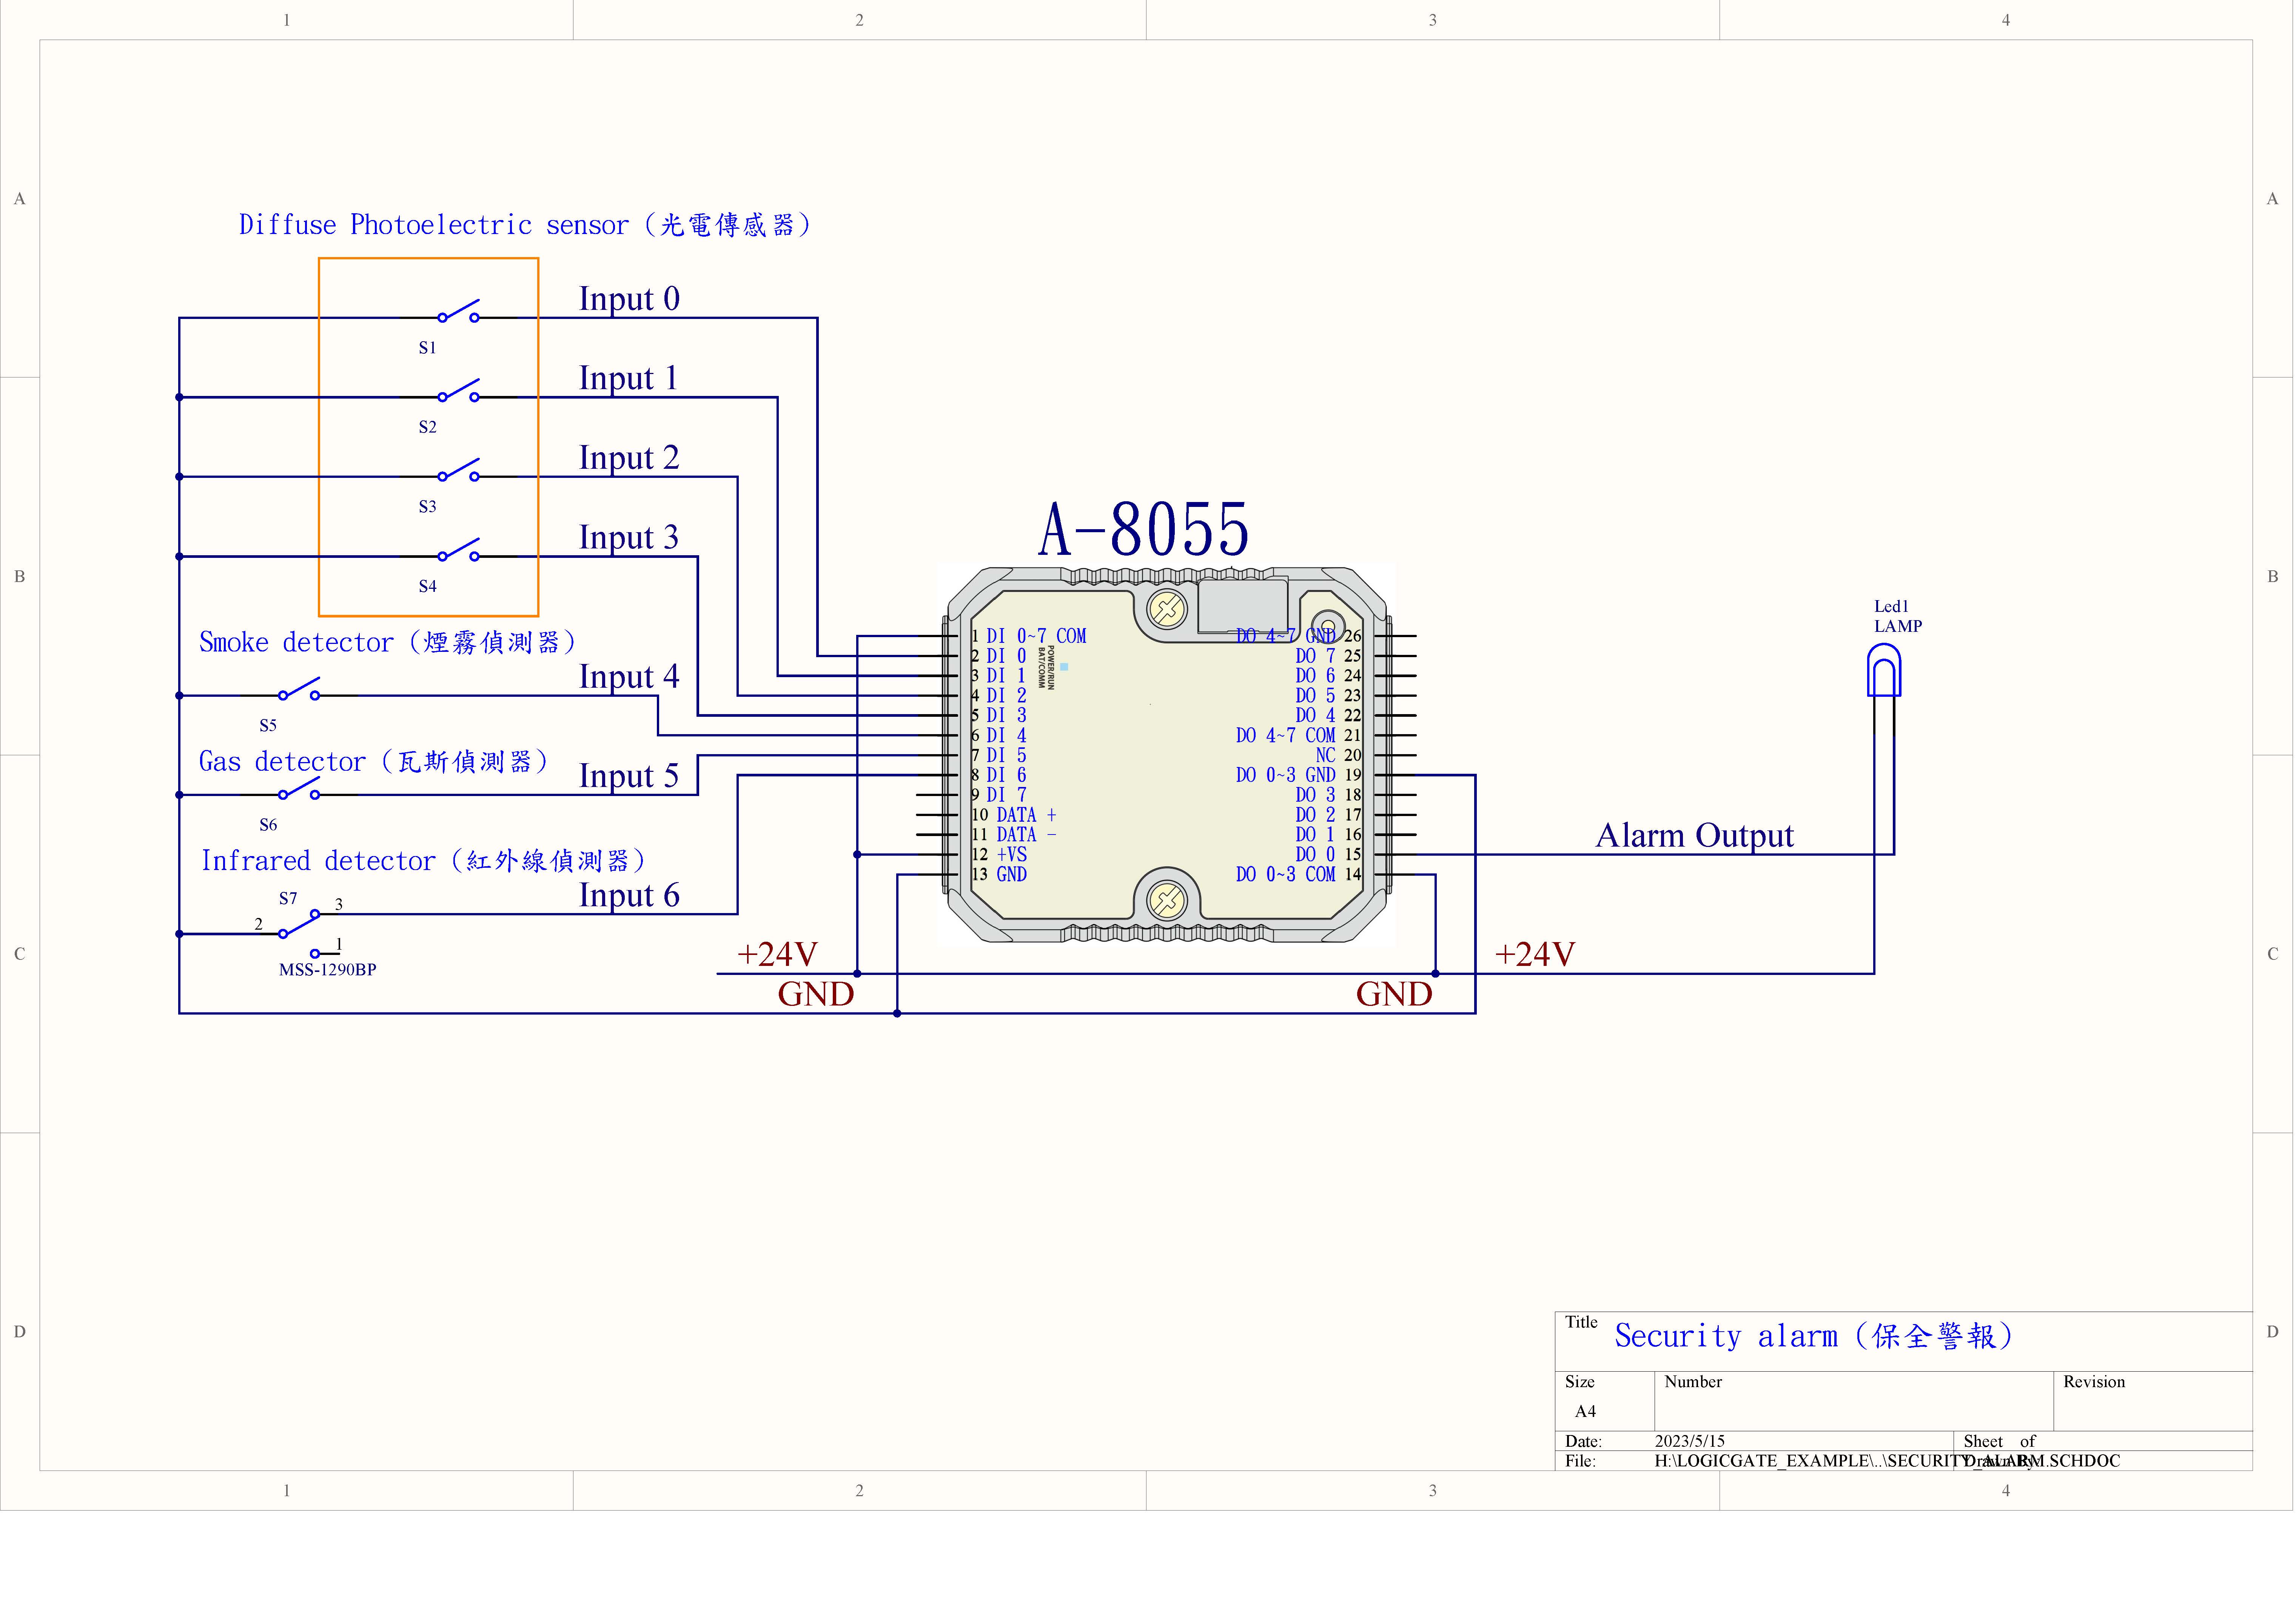Click pin label NC 20
Screen dimensions: 2296x1620
coord(1339,755)
